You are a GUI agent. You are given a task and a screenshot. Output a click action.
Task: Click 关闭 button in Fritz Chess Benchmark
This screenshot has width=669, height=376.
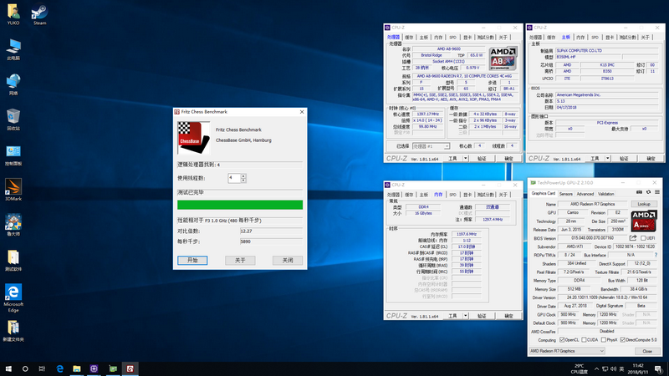click(x=288, y=260)
